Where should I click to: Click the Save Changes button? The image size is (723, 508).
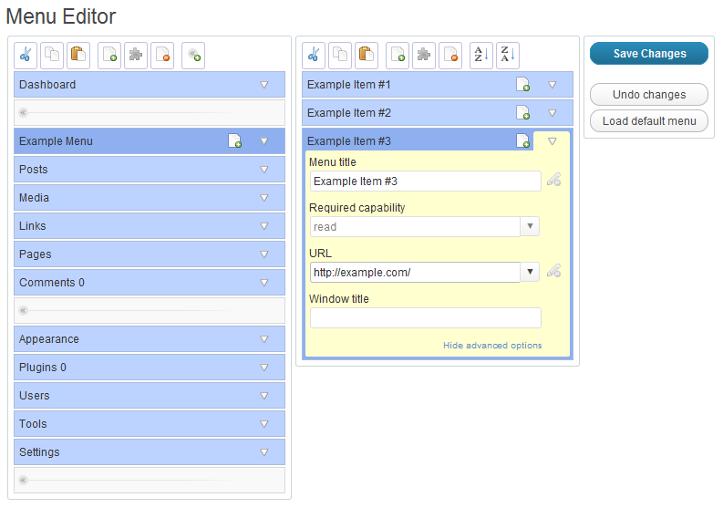[649, 54]
